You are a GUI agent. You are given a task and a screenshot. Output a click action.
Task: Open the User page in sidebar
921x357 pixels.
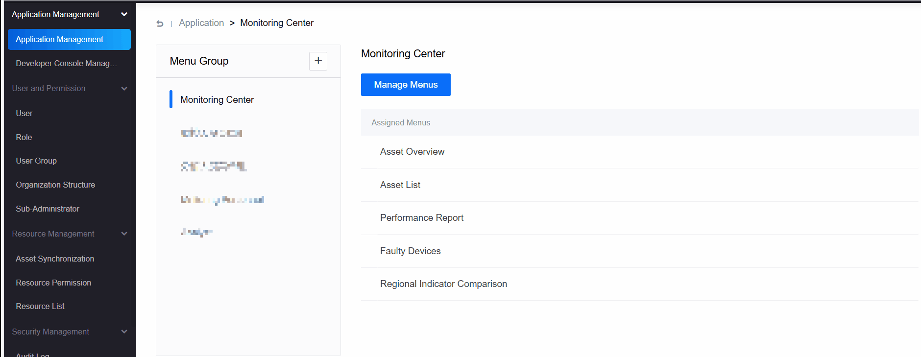point(24,114)
